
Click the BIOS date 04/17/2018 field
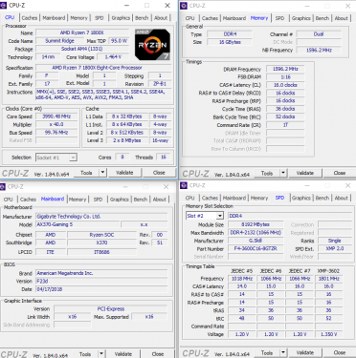pos(101,289)
